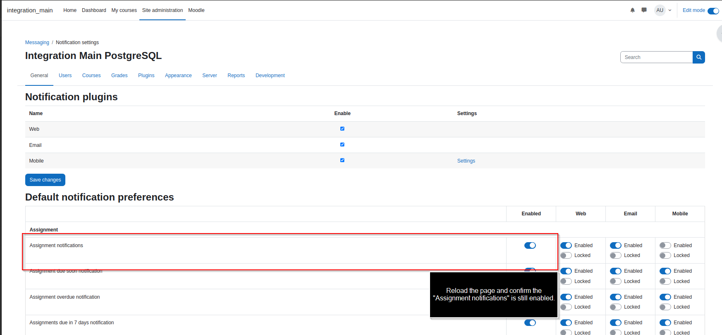The image size is (722, 335).
Task: Open the Courses tab
Action: point(91,75)
